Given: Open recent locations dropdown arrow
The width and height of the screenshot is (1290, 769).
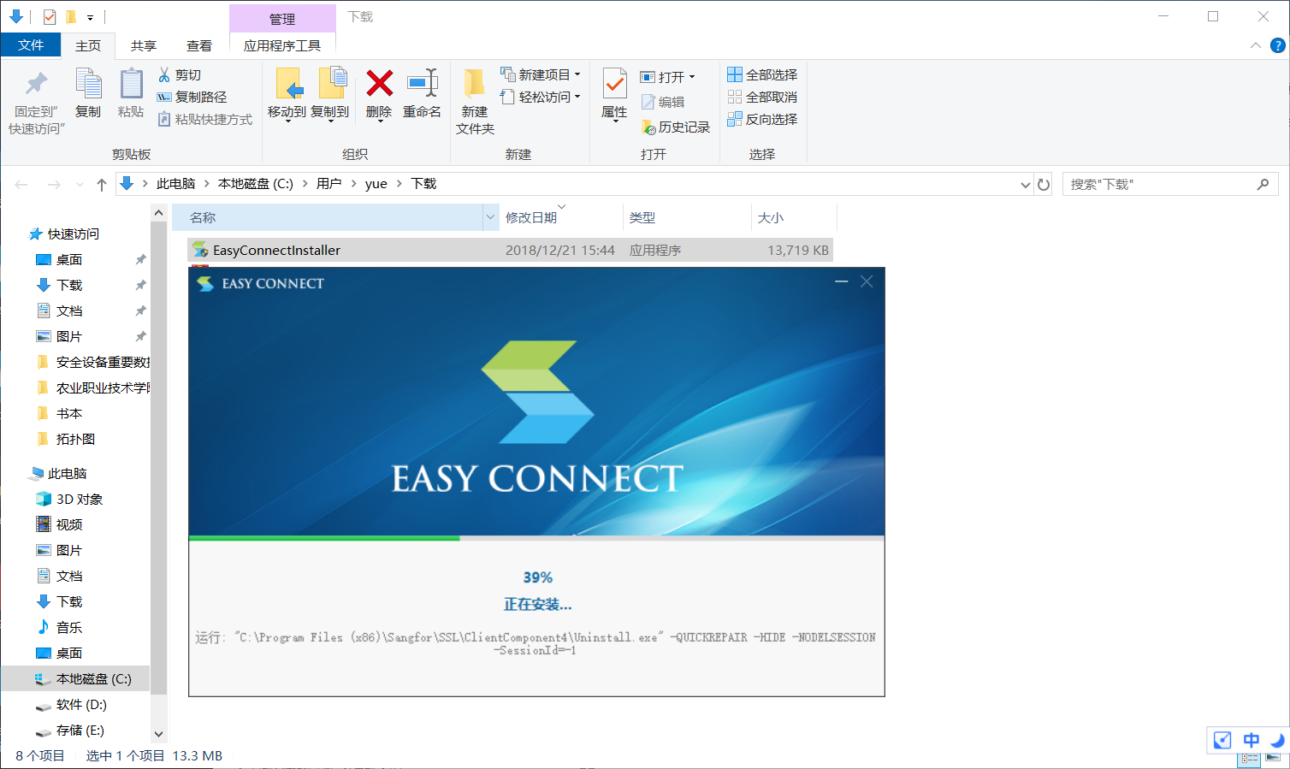Looking at the screenshot, I should (x=80, y=185).
